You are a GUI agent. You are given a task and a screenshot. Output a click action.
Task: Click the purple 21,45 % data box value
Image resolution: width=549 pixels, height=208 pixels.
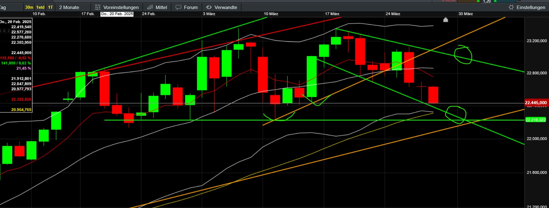click(x=24, y=68)
